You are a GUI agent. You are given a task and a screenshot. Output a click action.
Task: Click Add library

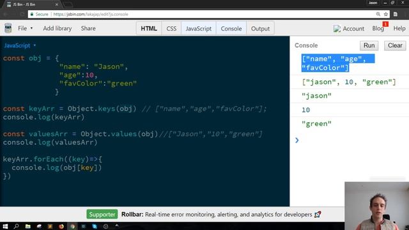[x=58, y=28]
